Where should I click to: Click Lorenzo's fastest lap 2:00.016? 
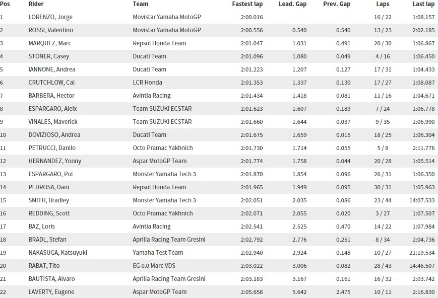coord(252,17)
